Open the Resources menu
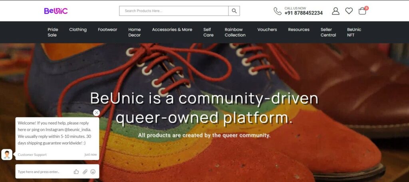409x182 pixels. [x=299, y=29]
